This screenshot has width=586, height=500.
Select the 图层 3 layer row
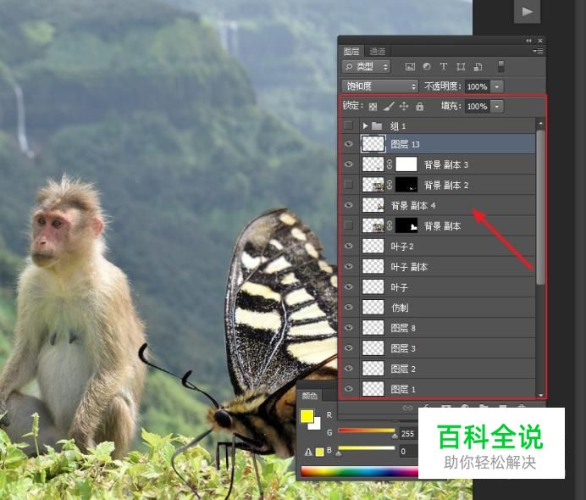(438, 348)
